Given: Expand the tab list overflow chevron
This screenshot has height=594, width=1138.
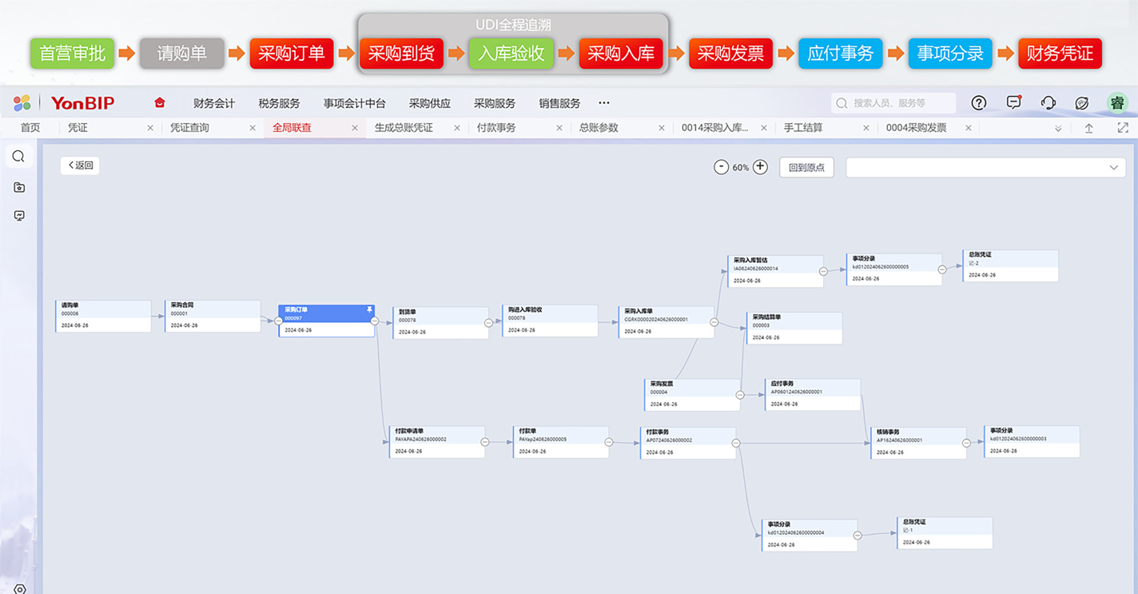Looking at the screenshot, I should [1058, 128].
